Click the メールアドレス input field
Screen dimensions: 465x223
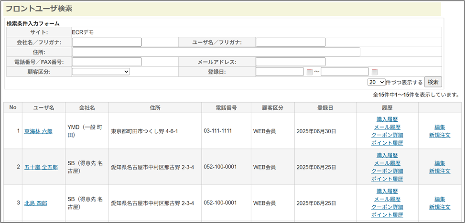tap(290, 62)
